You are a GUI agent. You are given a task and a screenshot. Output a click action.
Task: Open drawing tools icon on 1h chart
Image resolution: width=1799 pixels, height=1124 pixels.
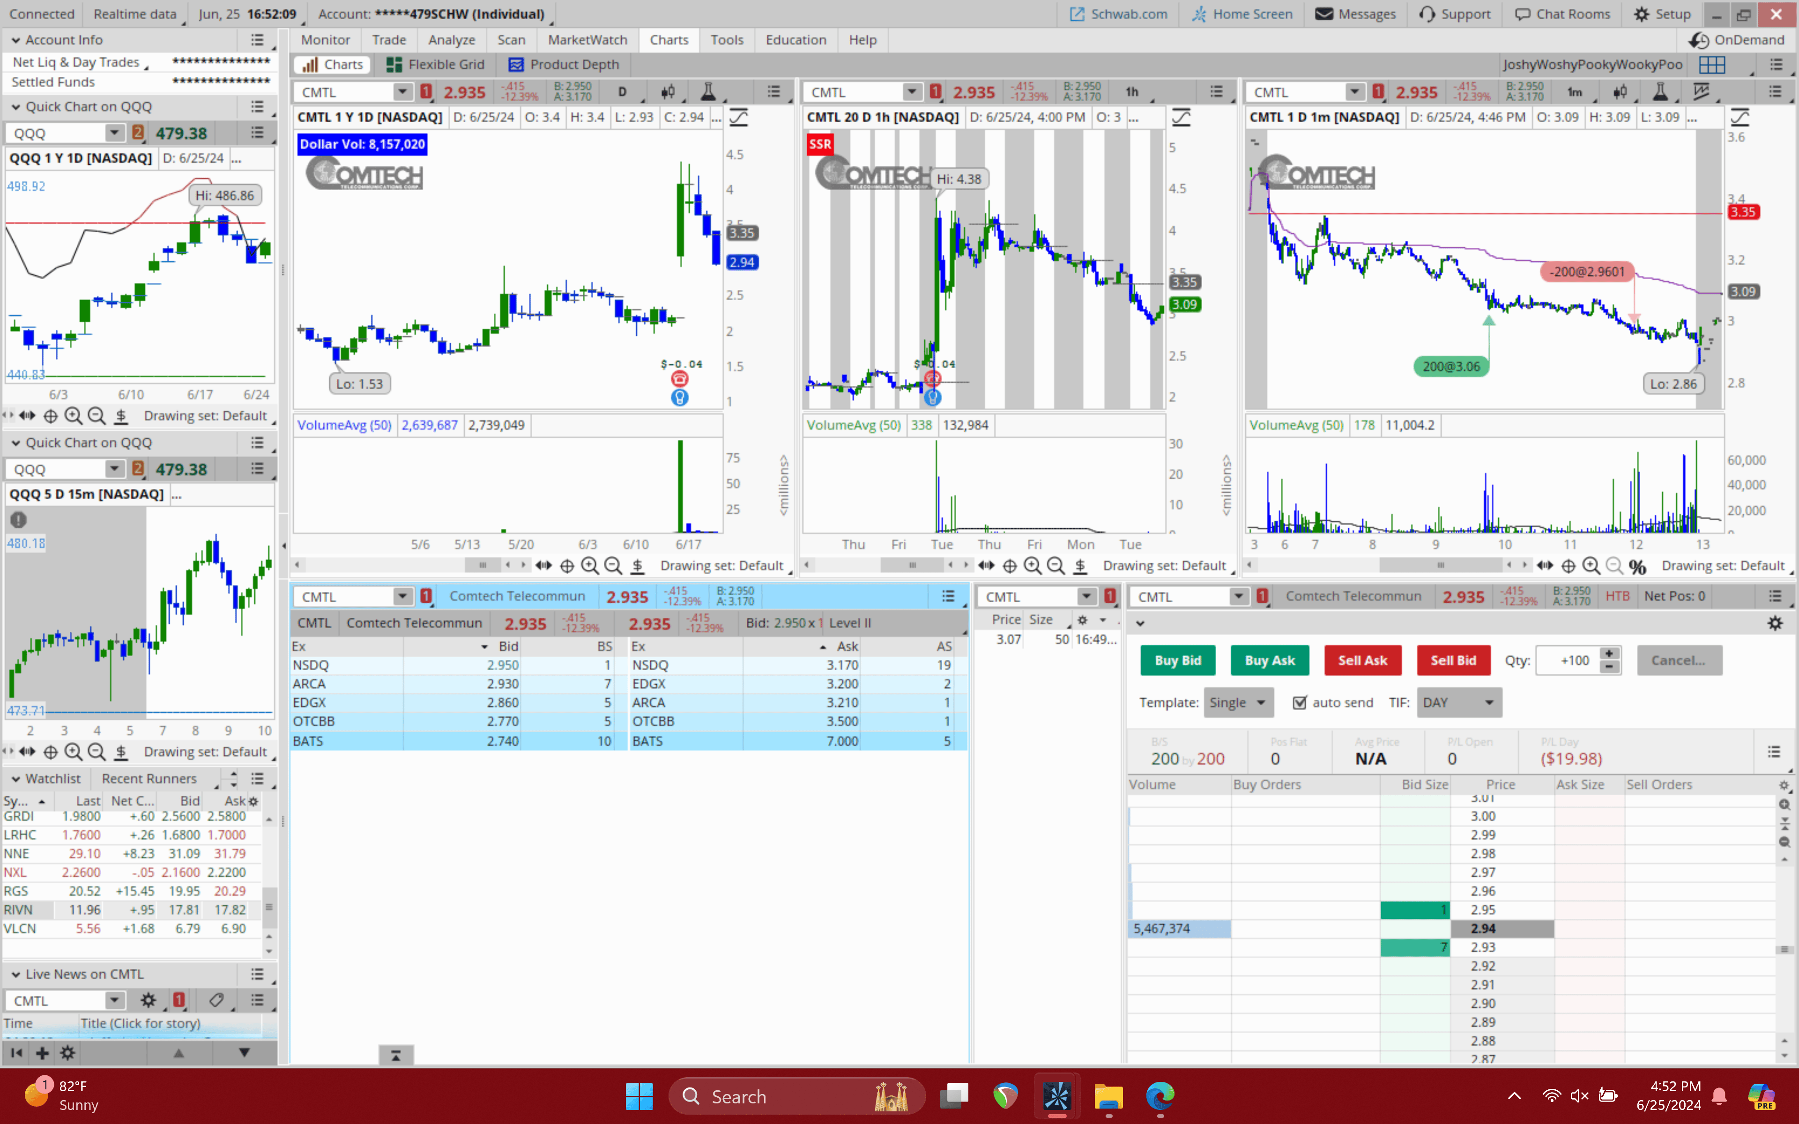[1181, 117]
